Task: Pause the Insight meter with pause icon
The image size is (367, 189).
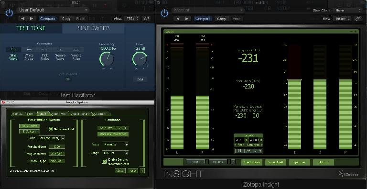Action: point(239,151)
